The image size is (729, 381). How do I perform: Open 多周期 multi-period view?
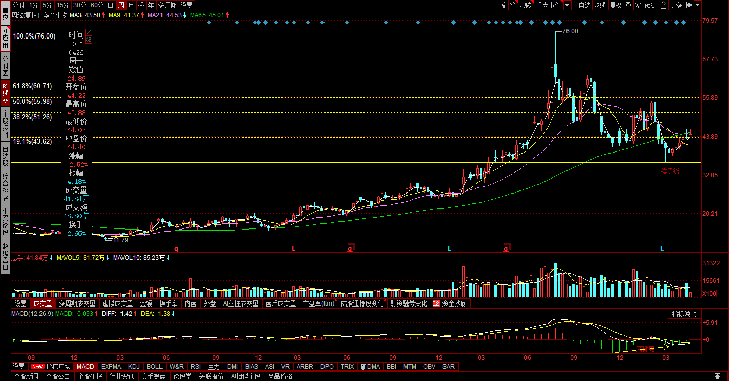[167, 5]
